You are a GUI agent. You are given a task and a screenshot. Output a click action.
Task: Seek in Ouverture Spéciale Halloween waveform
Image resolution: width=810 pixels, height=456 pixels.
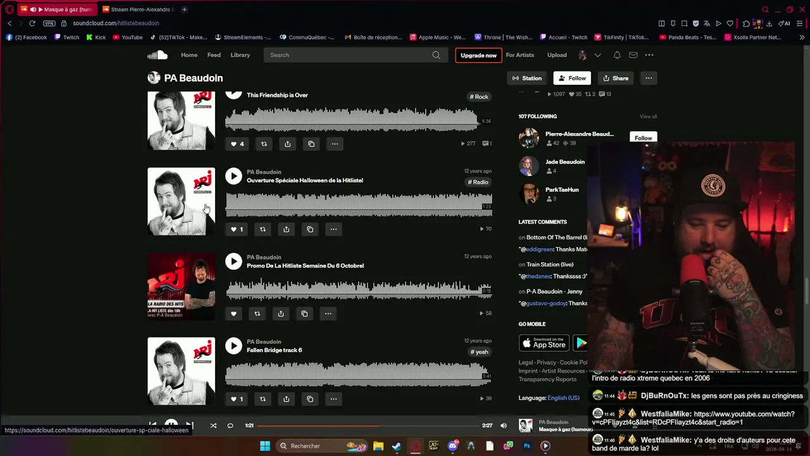coord(358,205)
